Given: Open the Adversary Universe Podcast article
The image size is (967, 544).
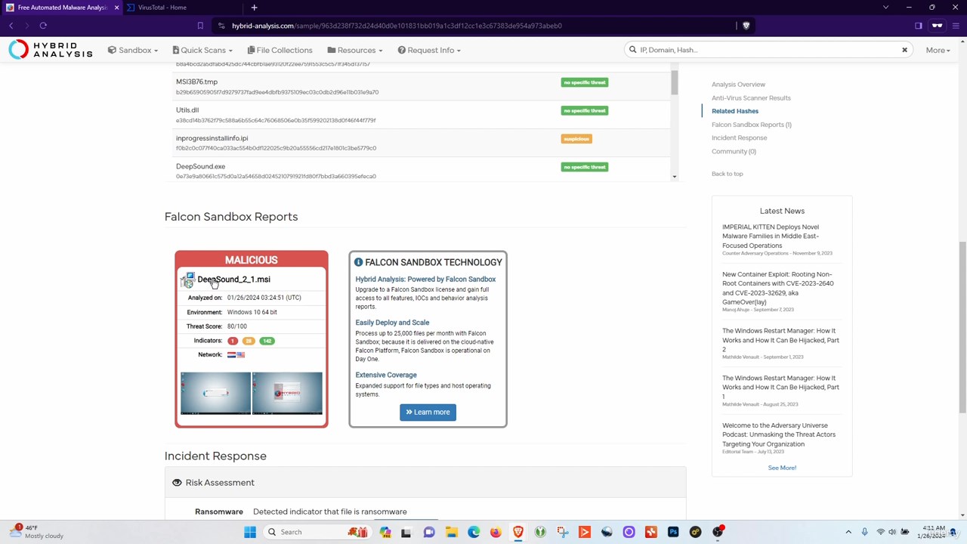Looking at the screenshot, I should 779,434.
